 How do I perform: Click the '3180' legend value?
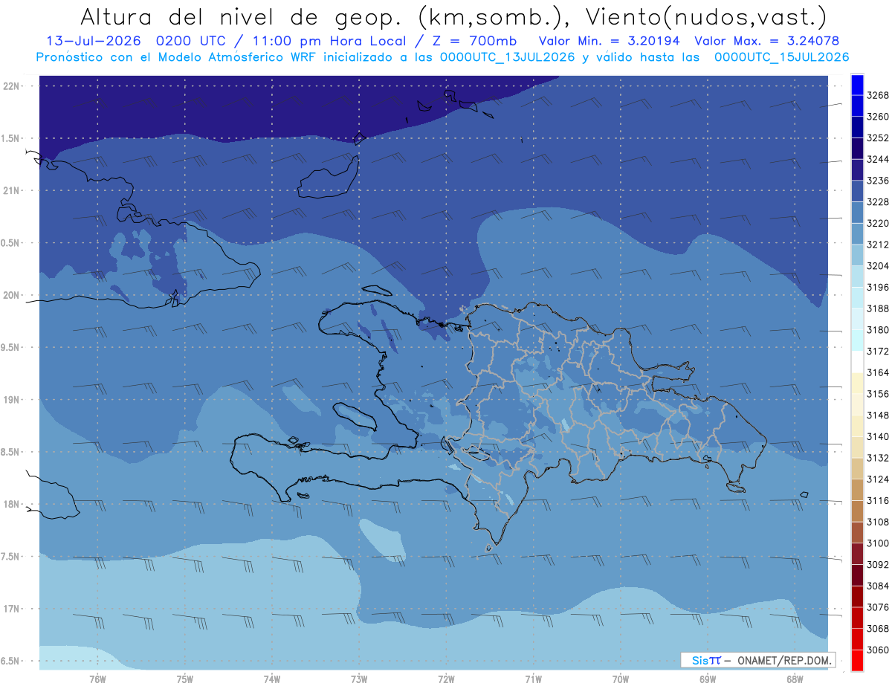coord(878,330)
